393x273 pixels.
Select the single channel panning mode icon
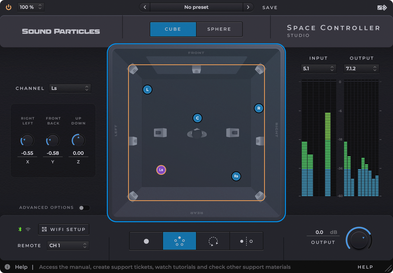click(146, 241)
